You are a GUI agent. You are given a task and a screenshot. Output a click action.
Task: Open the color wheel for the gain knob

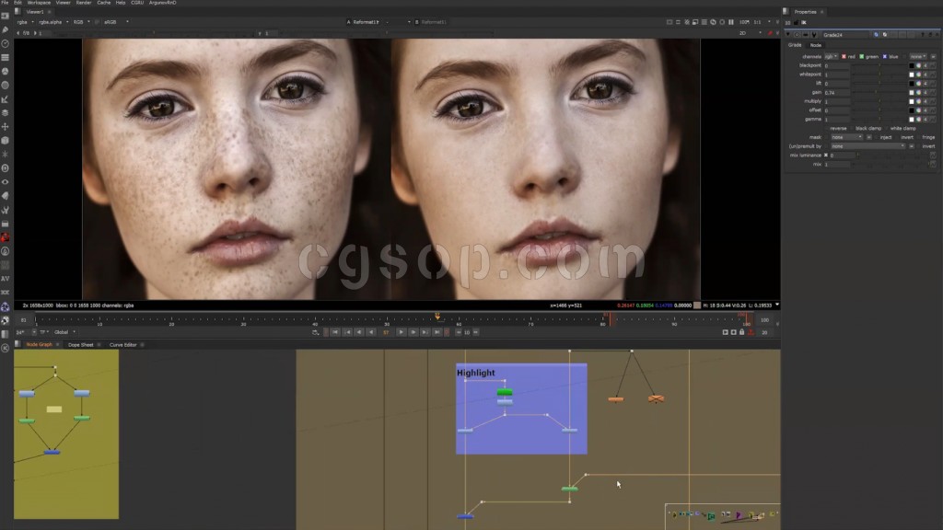pyautogui.click(x=919, y=93)
